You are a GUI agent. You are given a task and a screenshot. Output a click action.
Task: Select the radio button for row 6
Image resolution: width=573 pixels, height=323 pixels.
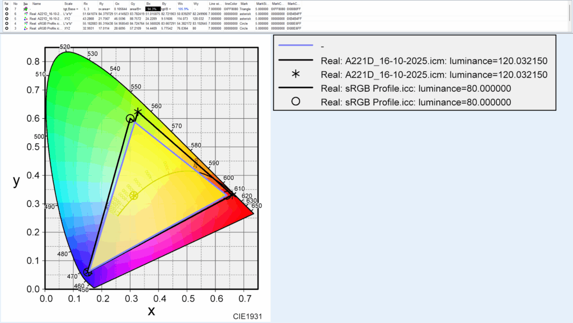6,14
